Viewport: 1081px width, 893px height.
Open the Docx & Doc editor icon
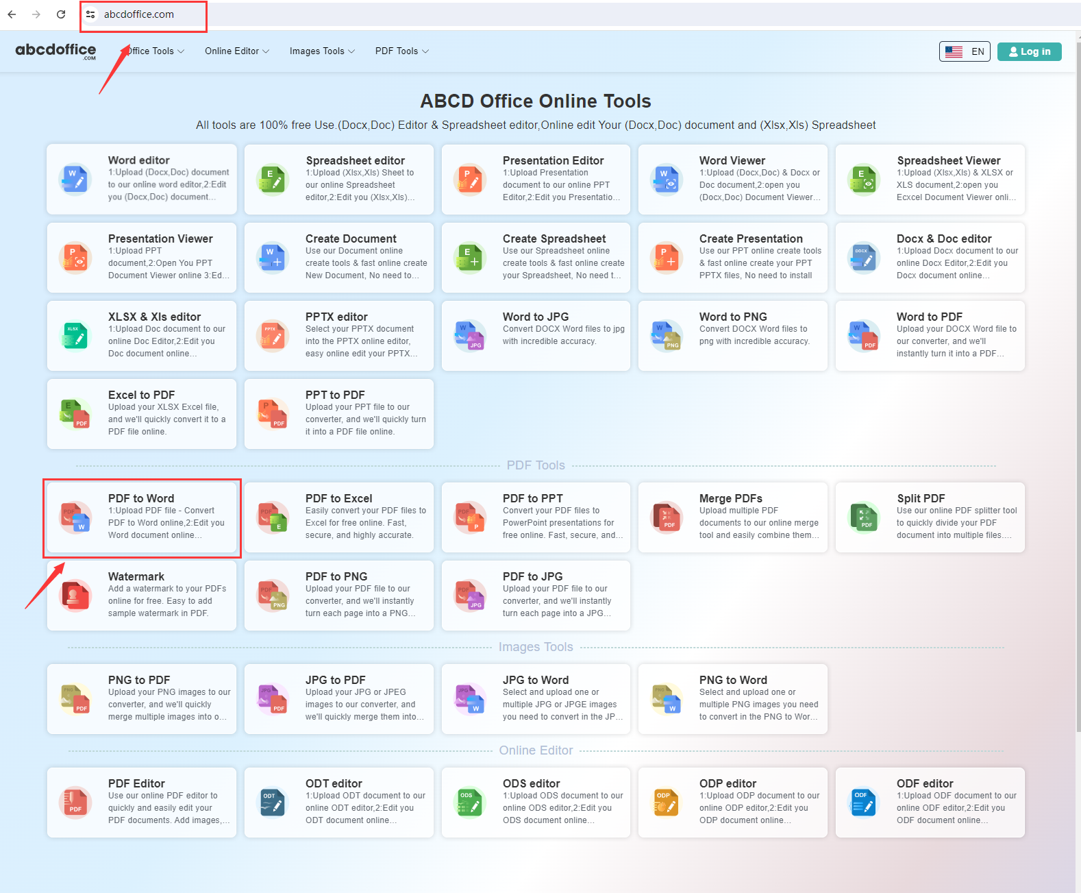(x=864, y=258)
